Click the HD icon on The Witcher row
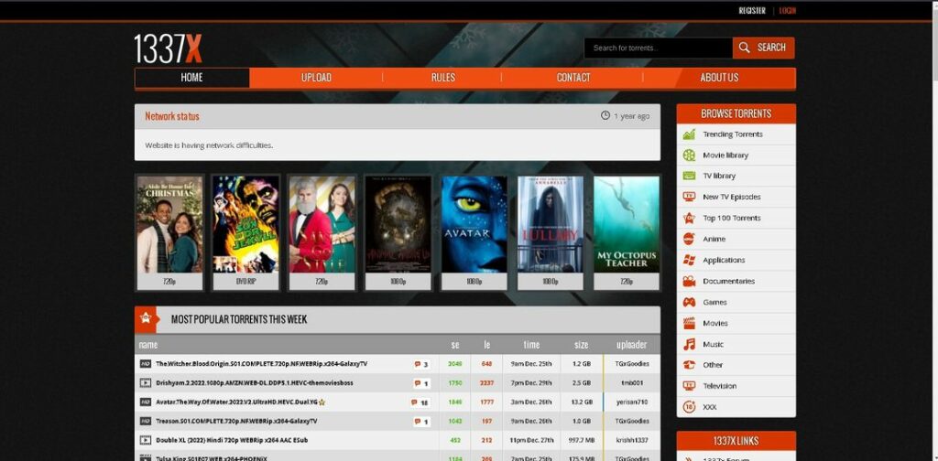938x461 pixels. coord(146,364)
